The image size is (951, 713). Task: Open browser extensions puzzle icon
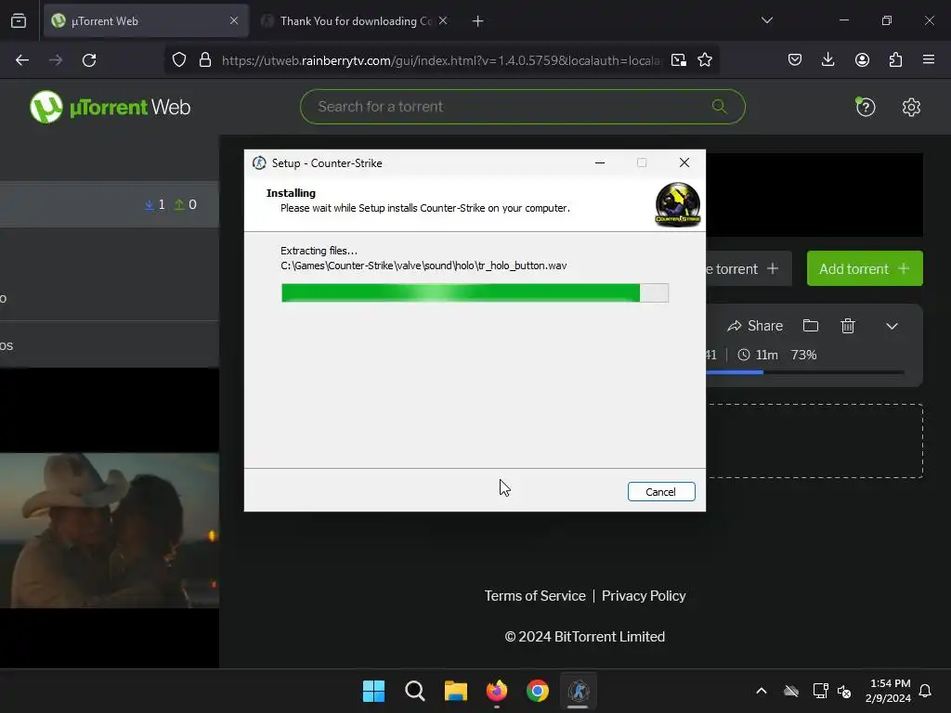coord(895,59)
